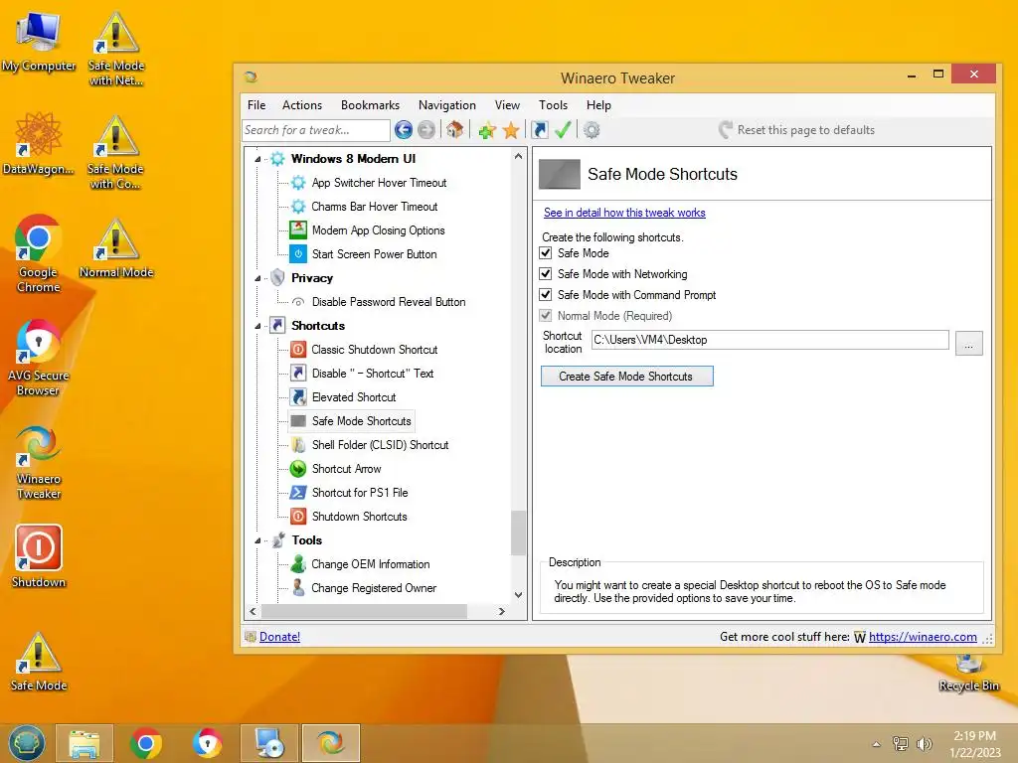Click the grey Forward navigation arrow
This screenshot has width=1018, height=763.
[x=426, y=130]
